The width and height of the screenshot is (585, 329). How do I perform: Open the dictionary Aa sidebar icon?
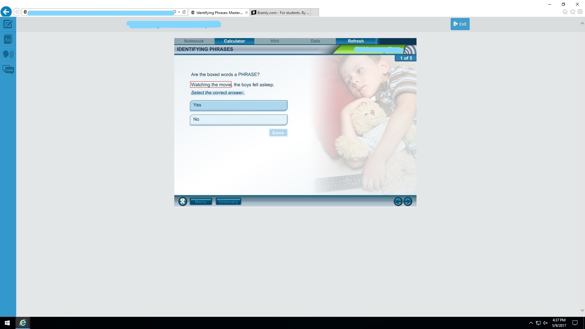click(8, 39)
